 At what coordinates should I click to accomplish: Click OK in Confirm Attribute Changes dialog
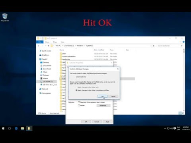(x=102, y=97)
